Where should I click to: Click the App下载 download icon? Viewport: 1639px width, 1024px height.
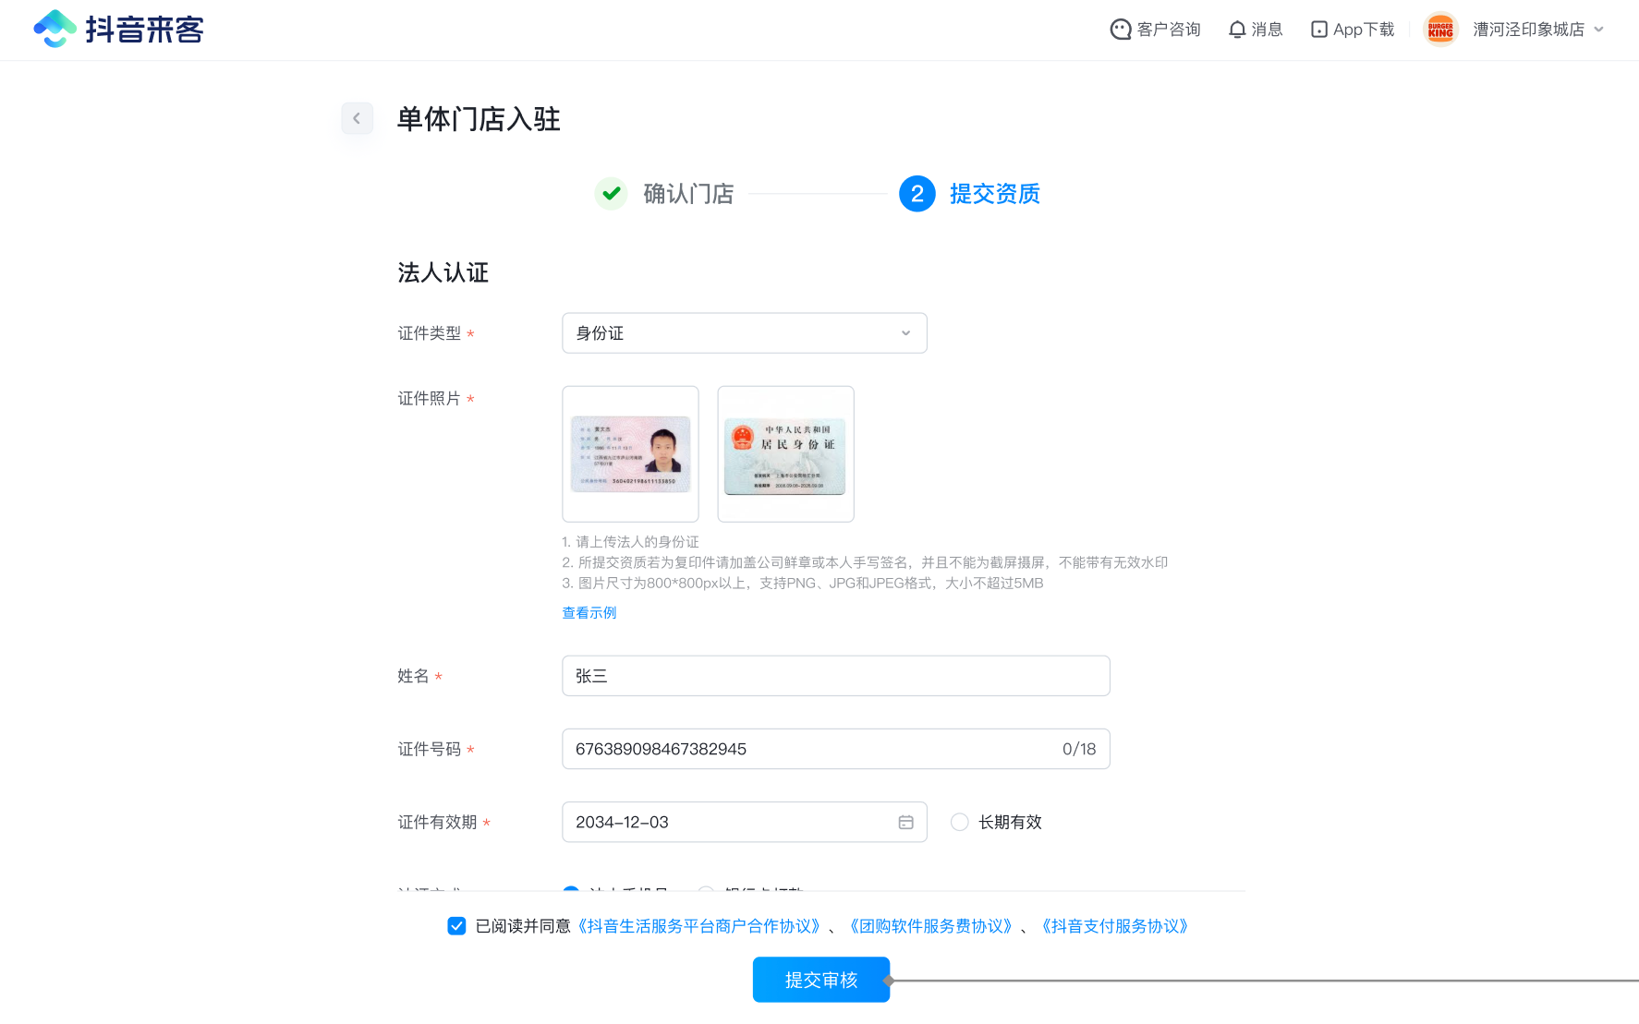coord(1319,30)
